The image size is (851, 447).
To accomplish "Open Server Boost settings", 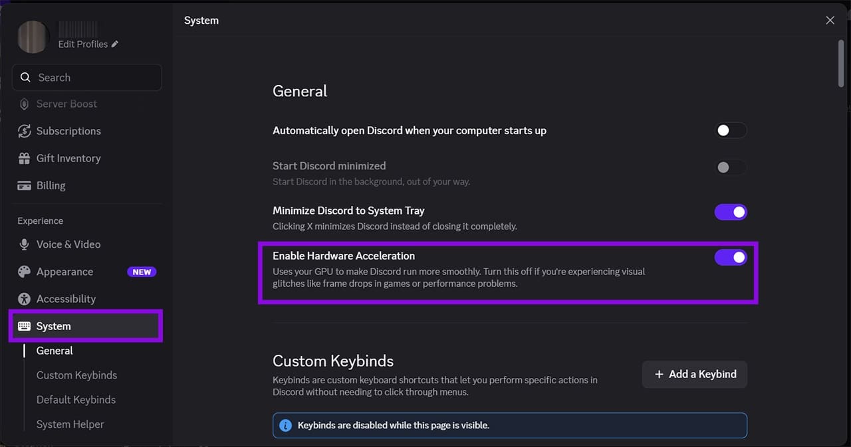I will click(x=86, y=104).
